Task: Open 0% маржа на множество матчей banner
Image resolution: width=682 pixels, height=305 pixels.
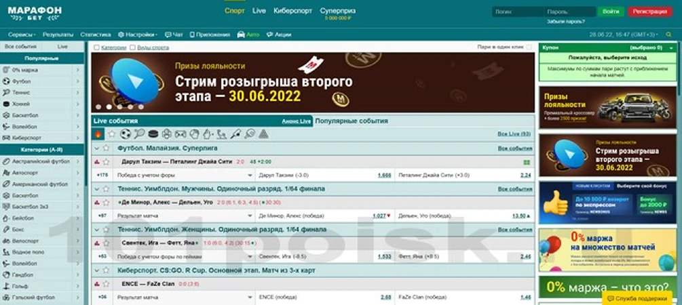Action: (x=607, y=250)
